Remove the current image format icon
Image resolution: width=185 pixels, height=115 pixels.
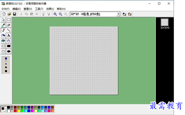[x=130, y=14]
